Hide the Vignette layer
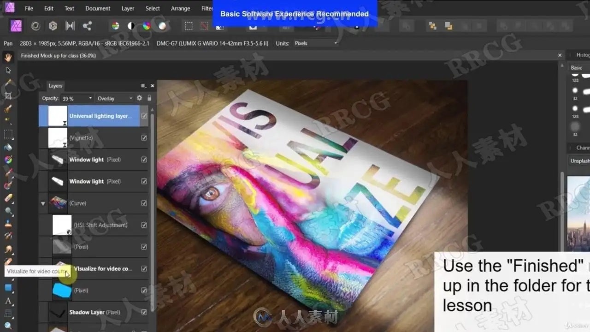The width and height of the screenshot is (590, 332). 144,138
